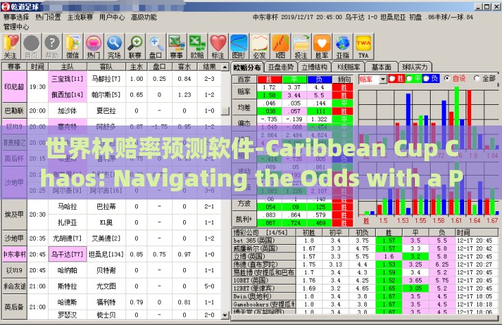502x325 pixels.
Task: Select the 热门 pink heart icon
Action: (x=93, y=47)
